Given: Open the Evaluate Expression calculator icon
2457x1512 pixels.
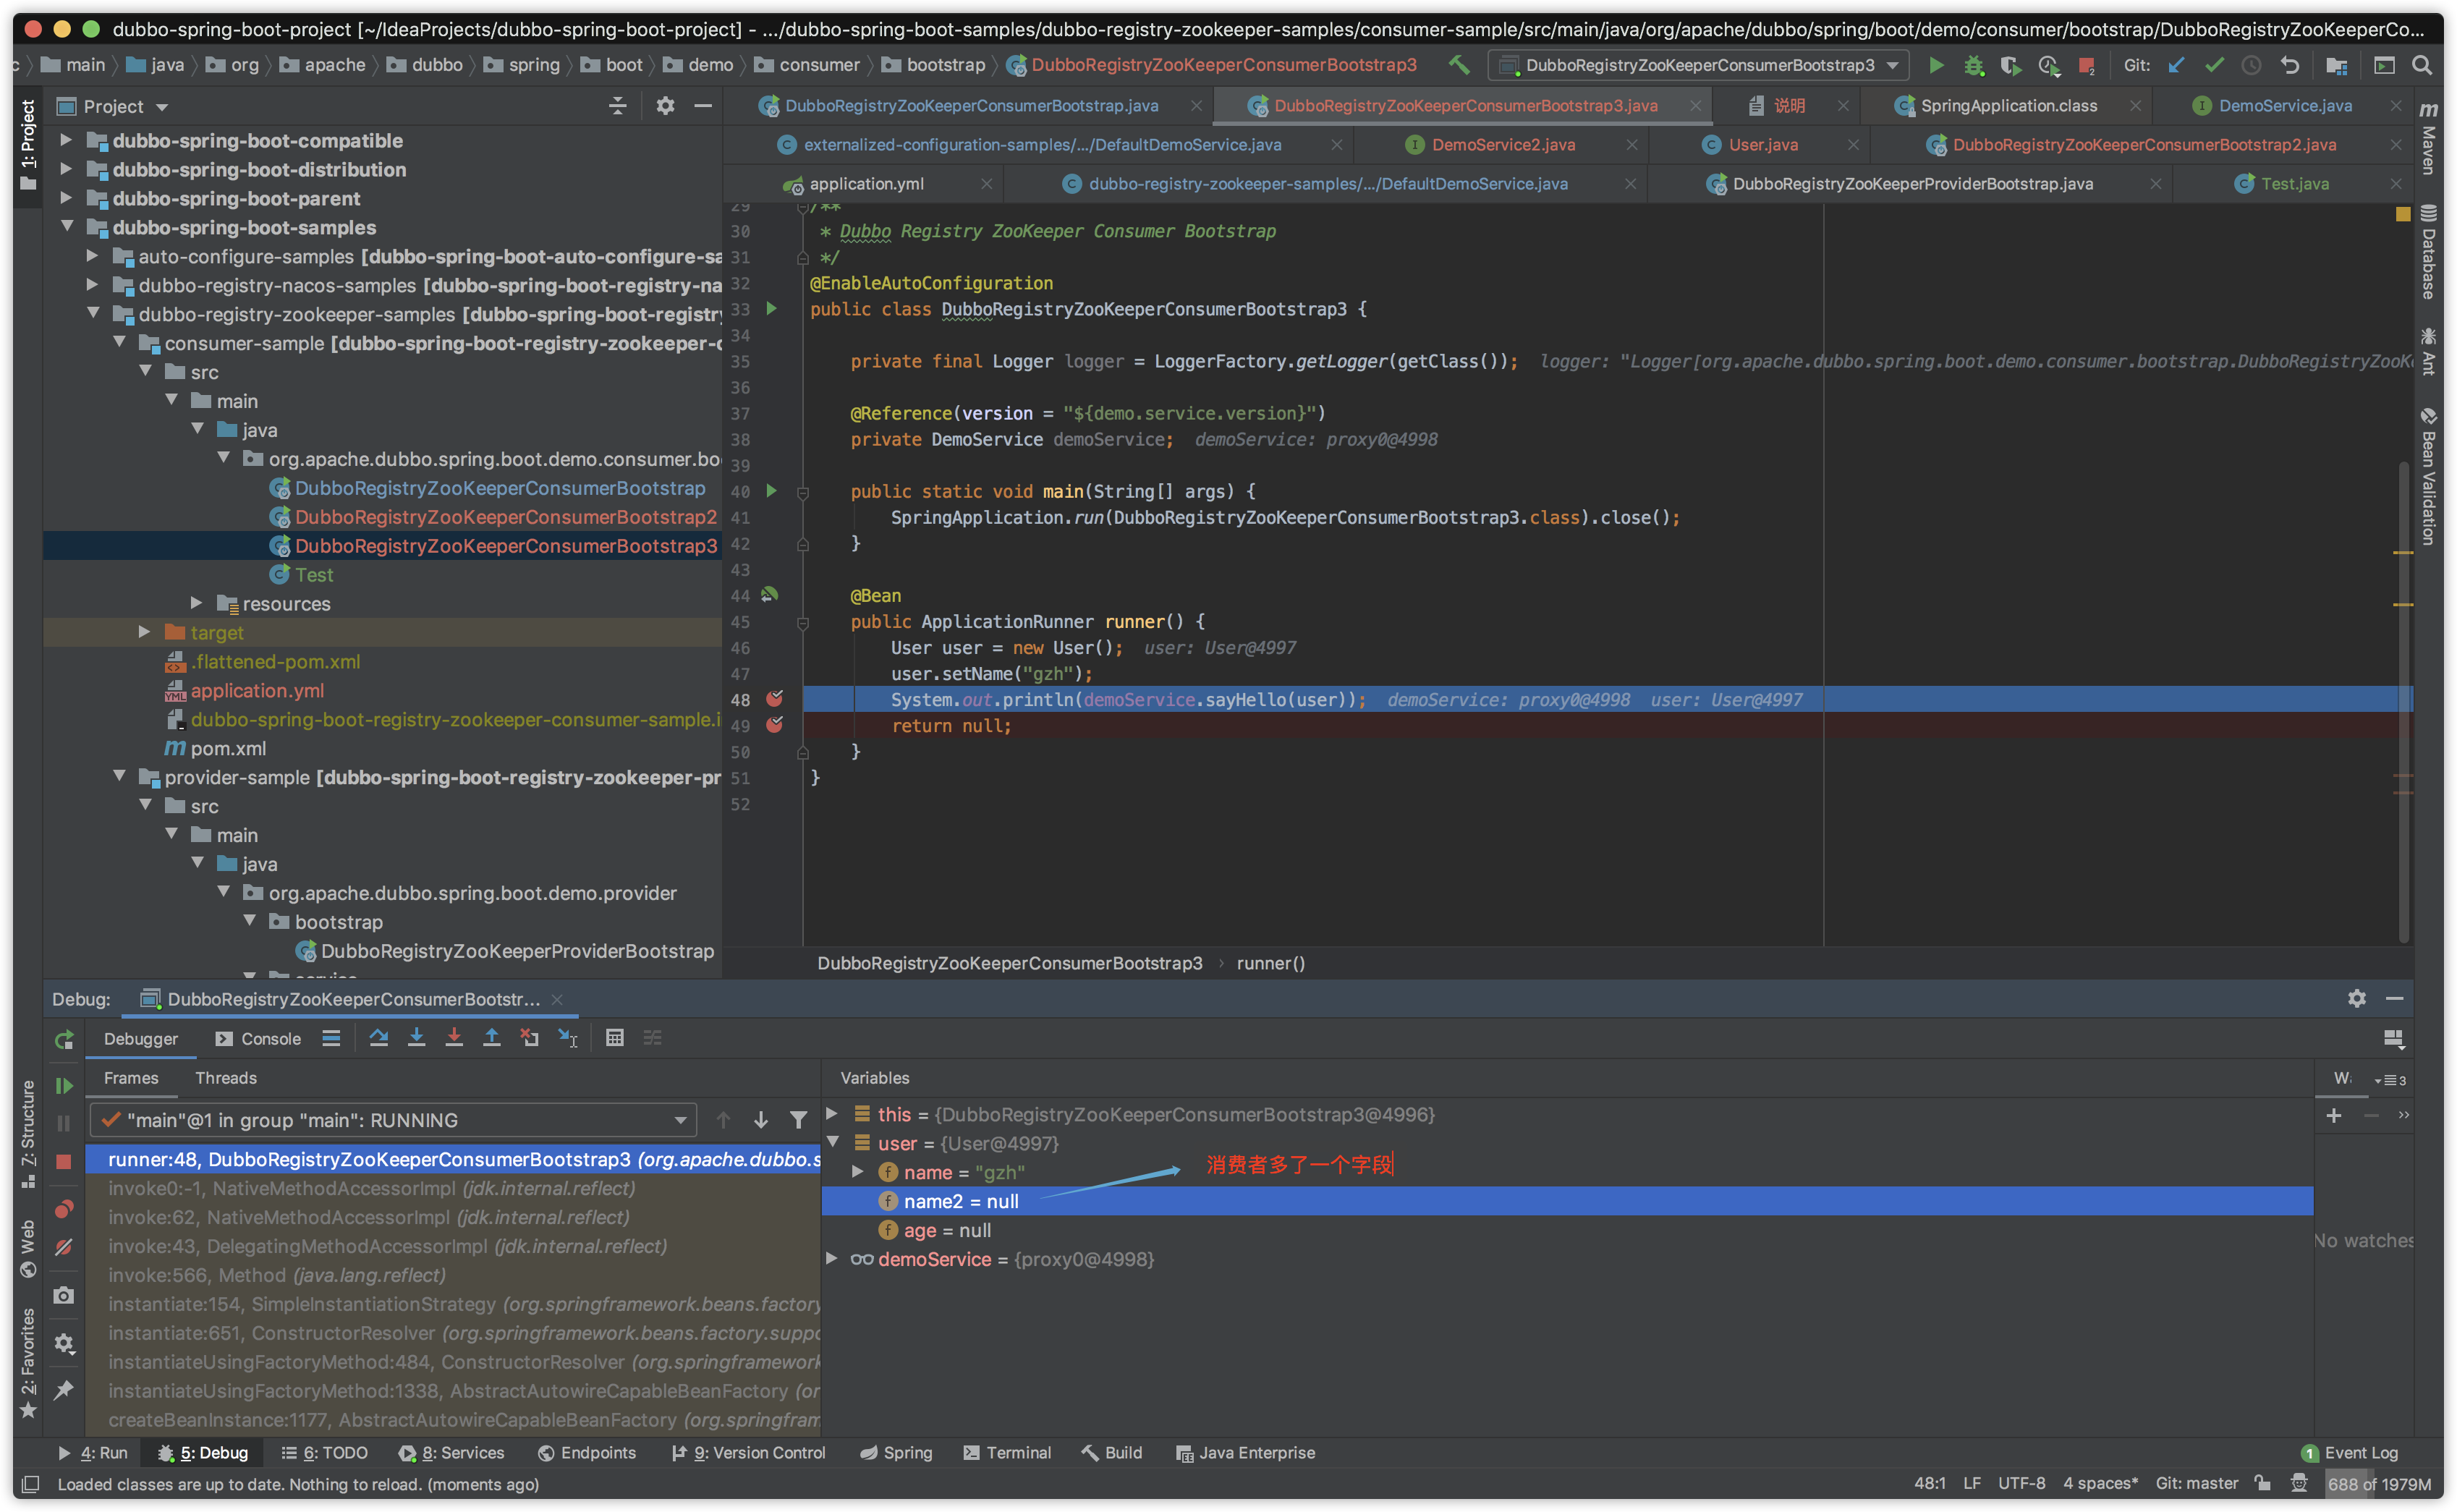Looking at the screenshot, I should pyautogui.click(x=615, y=1038).
